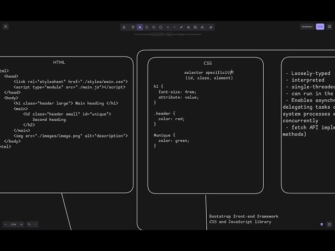Toggle the library sidebar panel
This screenshot has height=251, width=335.
[x=329, y=27]
